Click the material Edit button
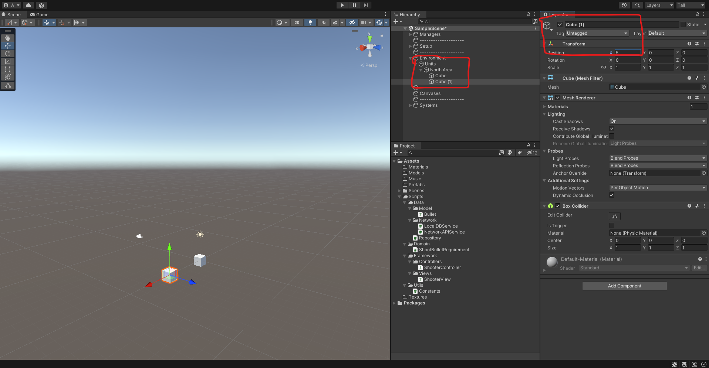The image size is (709, 368). (x=699, y=268)
